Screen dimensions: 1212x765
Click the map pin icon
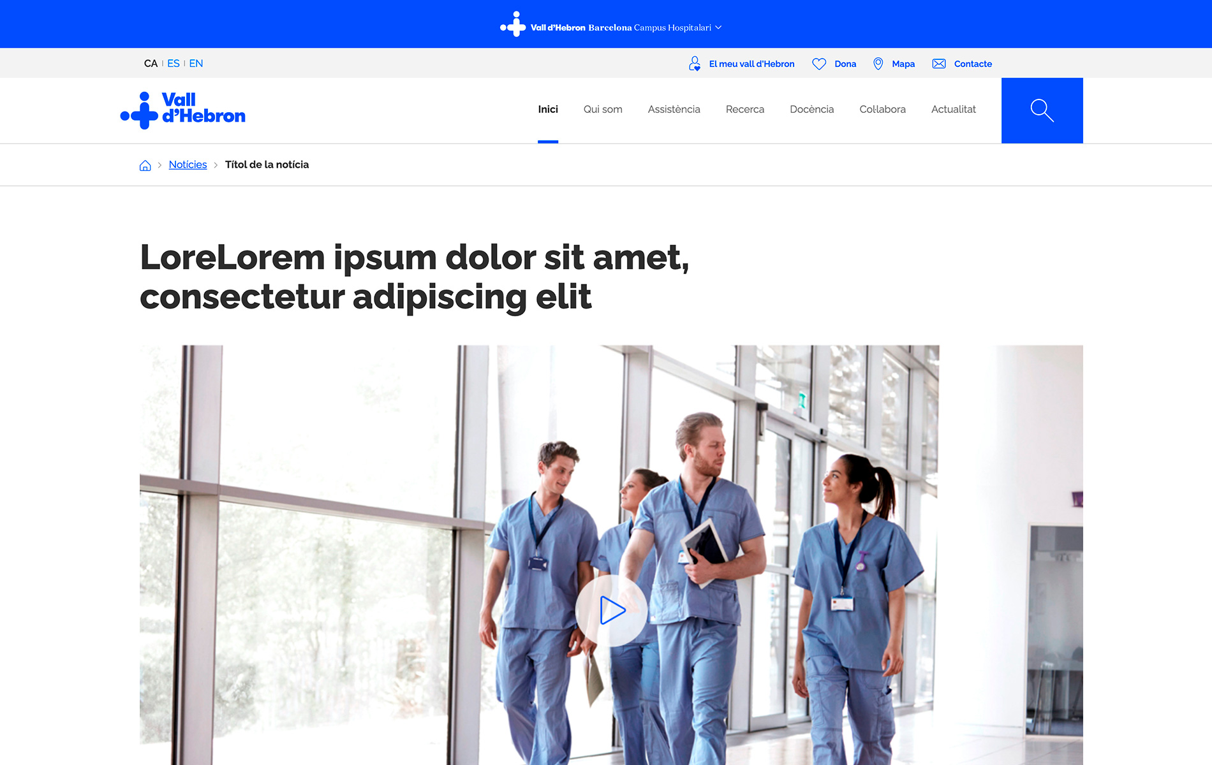click(878, 64)
